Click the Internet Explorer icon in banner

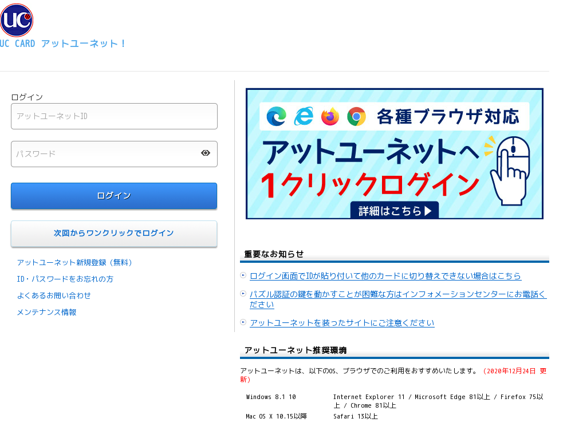304,116
